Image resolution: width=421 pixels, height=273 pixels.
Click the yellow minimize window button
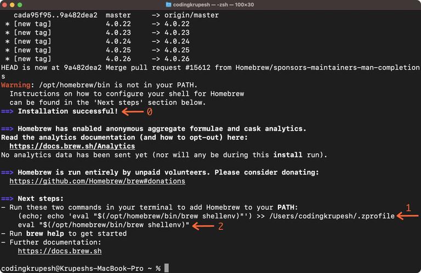(12, 5)
